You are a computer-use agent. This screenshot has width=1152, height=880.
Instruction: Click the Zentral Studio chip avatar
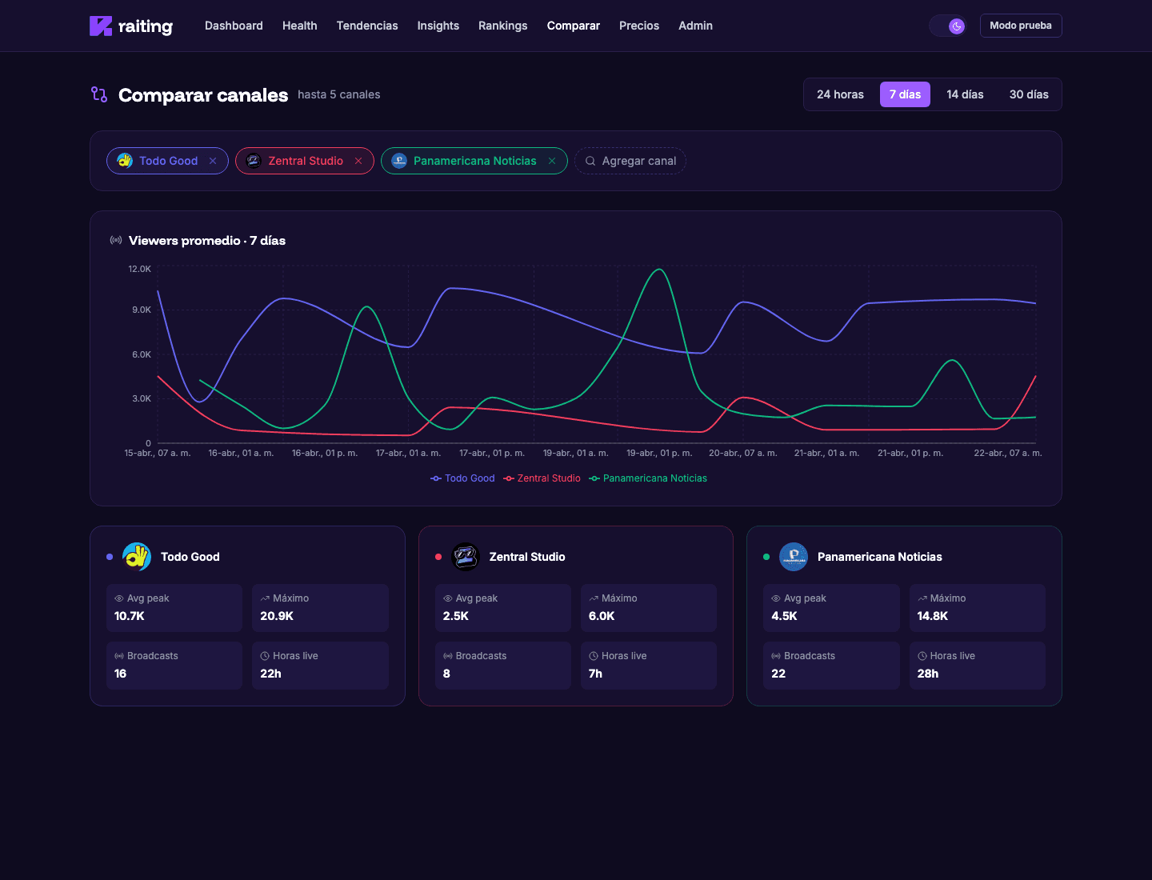(x=254, y=161)
